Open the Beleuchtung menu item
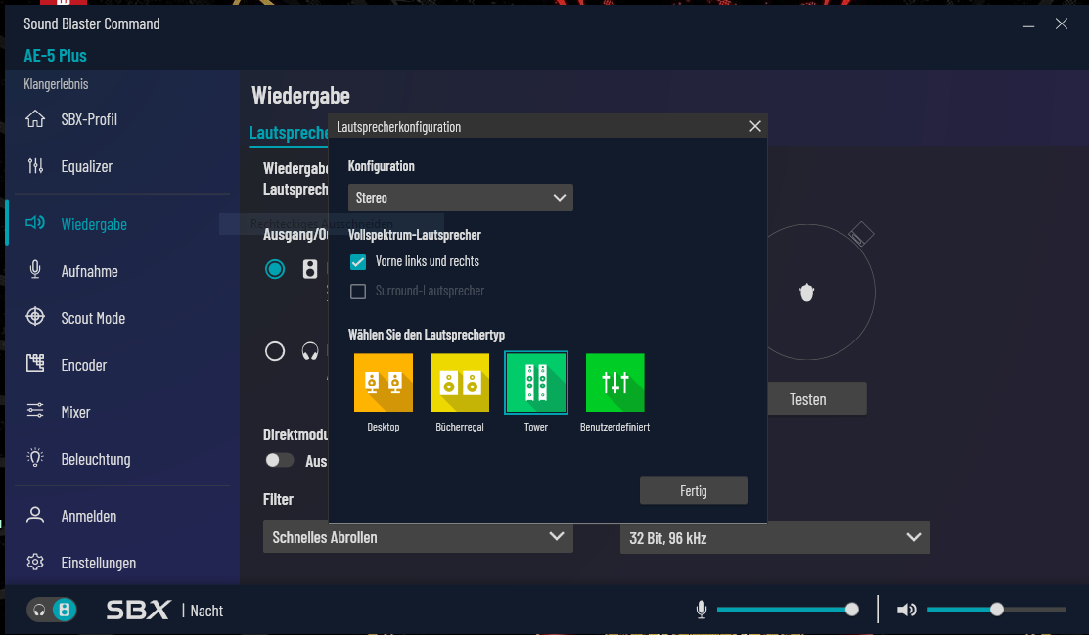1089x635 pixels. tap(96, 459)
